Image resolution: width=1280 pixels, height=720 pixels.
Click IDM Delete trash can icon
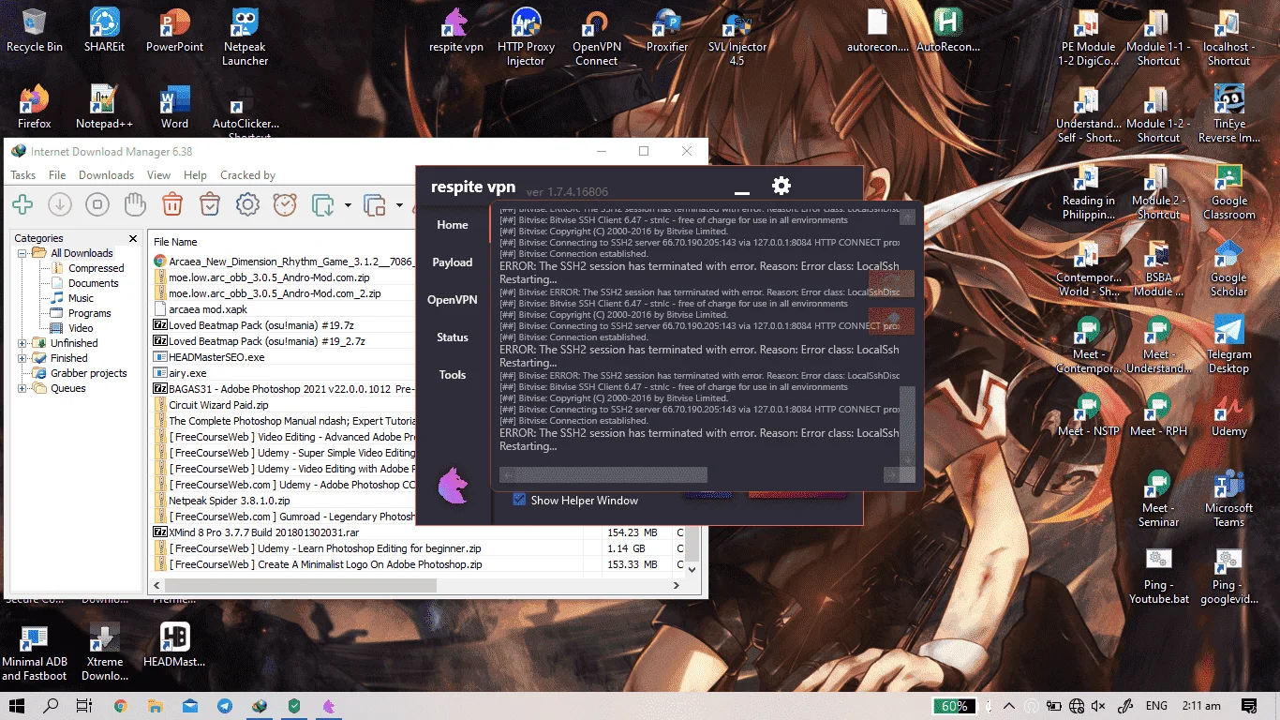coord(172,204)
